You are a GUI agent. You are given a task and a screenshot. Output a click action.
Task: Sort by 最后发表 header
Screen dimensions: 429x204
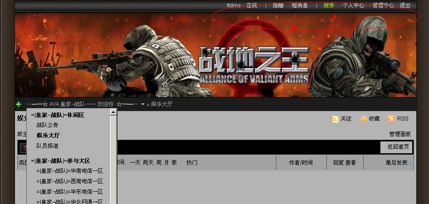[396, 163]
